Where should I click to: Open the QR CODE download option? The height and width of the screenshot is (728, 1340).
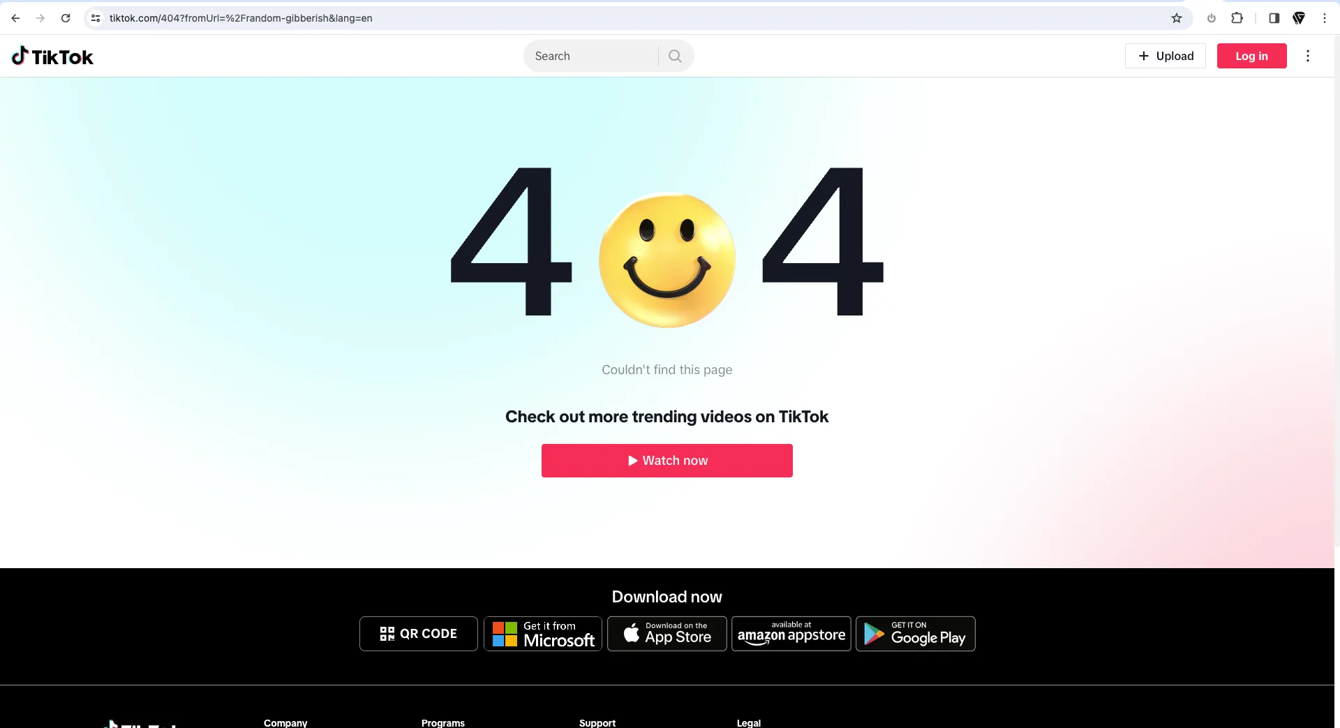coord(419,634)
